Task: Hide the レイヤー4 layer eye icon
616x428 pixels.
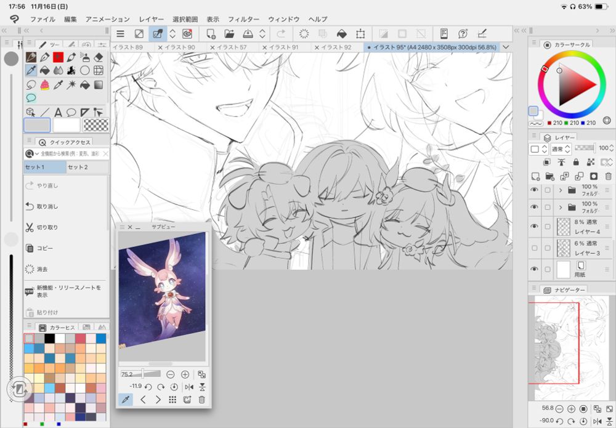Action: (x=534, y=227)
